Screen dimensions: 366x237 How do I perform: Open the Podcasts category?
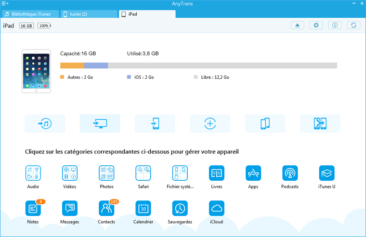tap(290, 173)
